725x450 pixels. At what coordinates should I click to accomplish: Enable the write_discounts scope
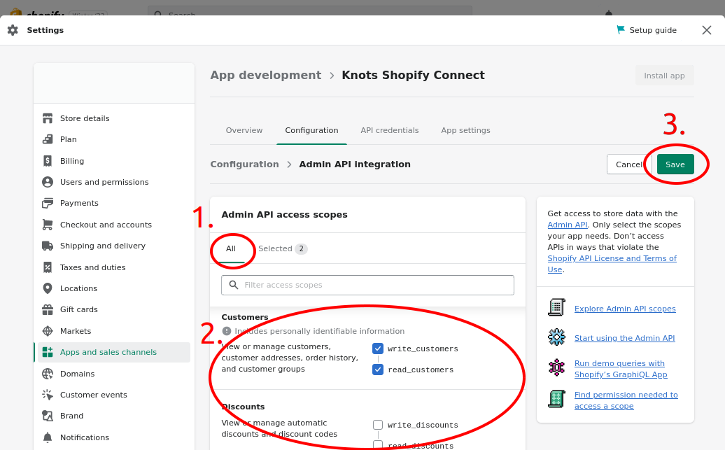tap(378, 425)
